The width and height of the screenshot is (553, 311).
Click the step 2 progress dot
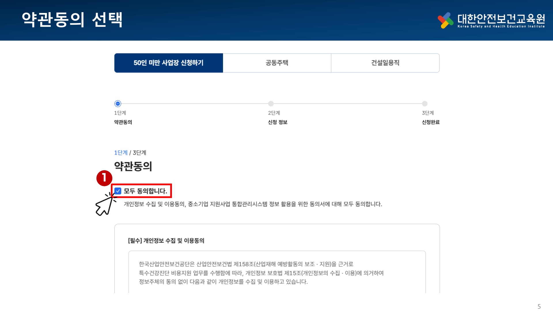click(x=271, y=104)
